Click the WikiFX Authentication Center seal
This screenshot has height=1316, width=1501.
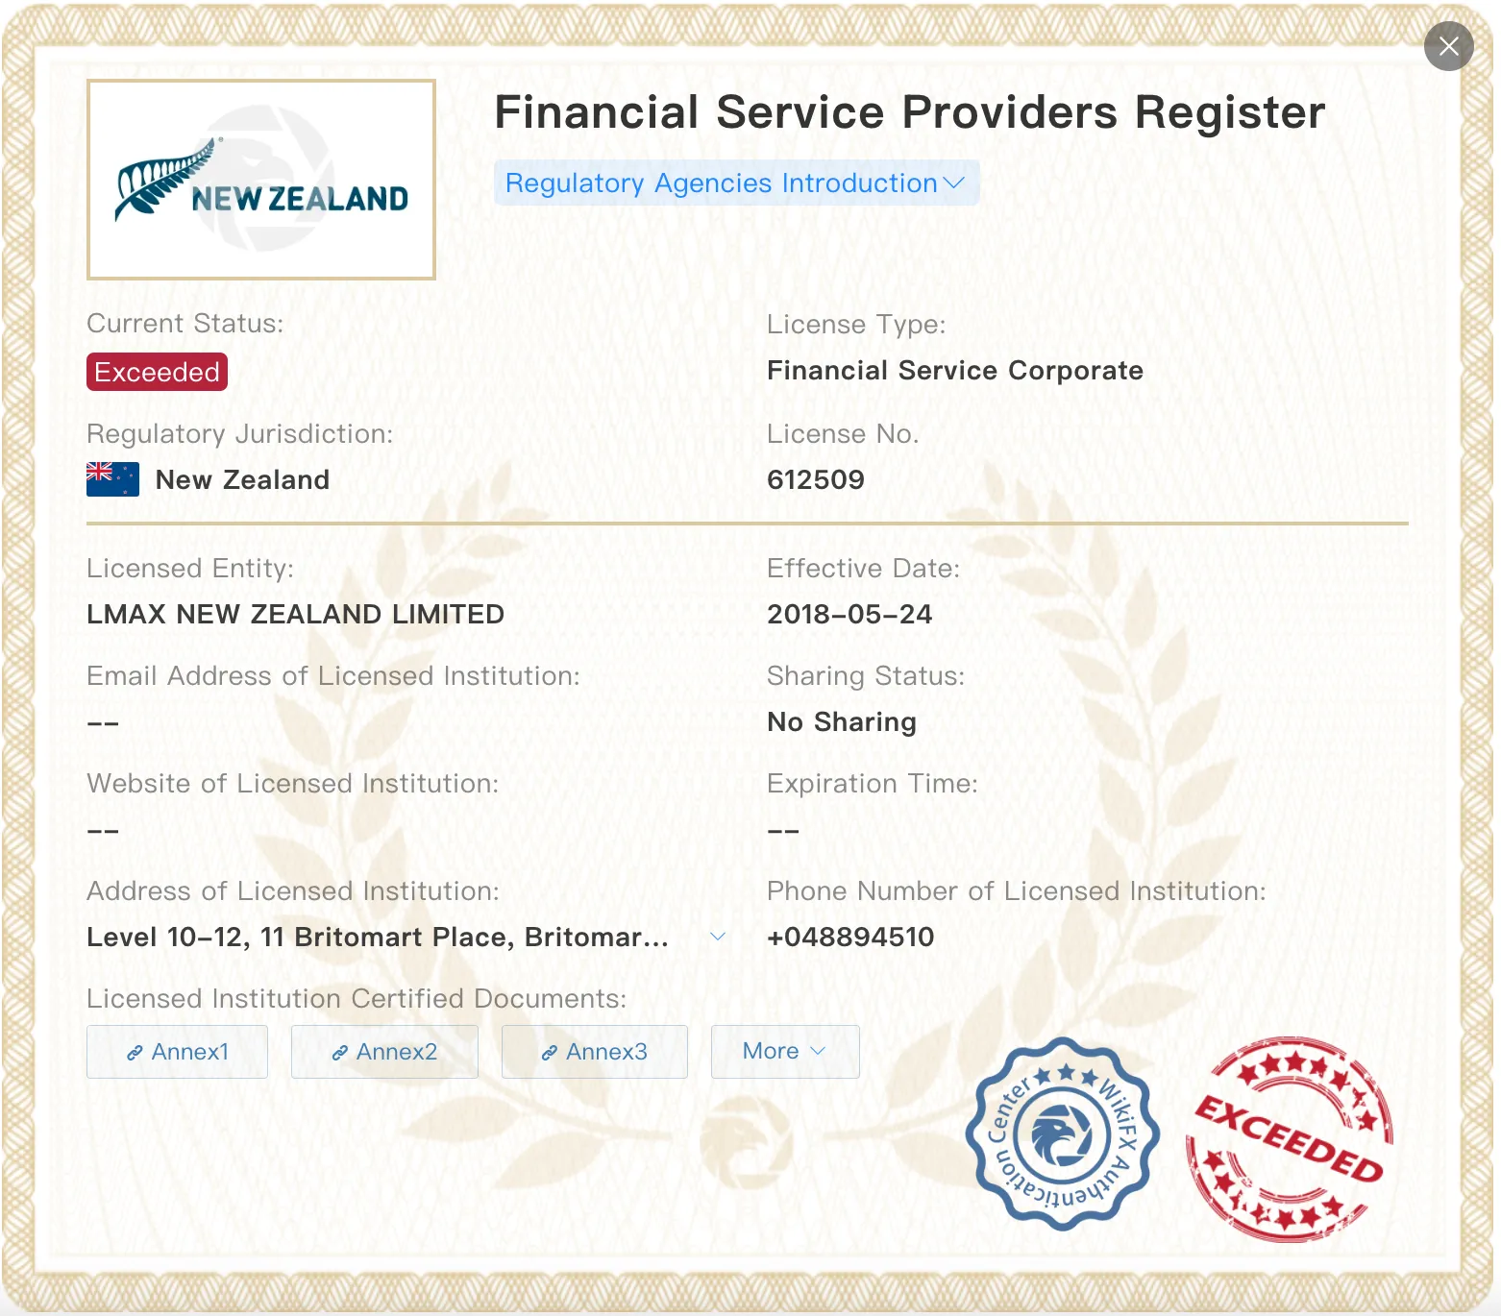coord(1062,1133)
